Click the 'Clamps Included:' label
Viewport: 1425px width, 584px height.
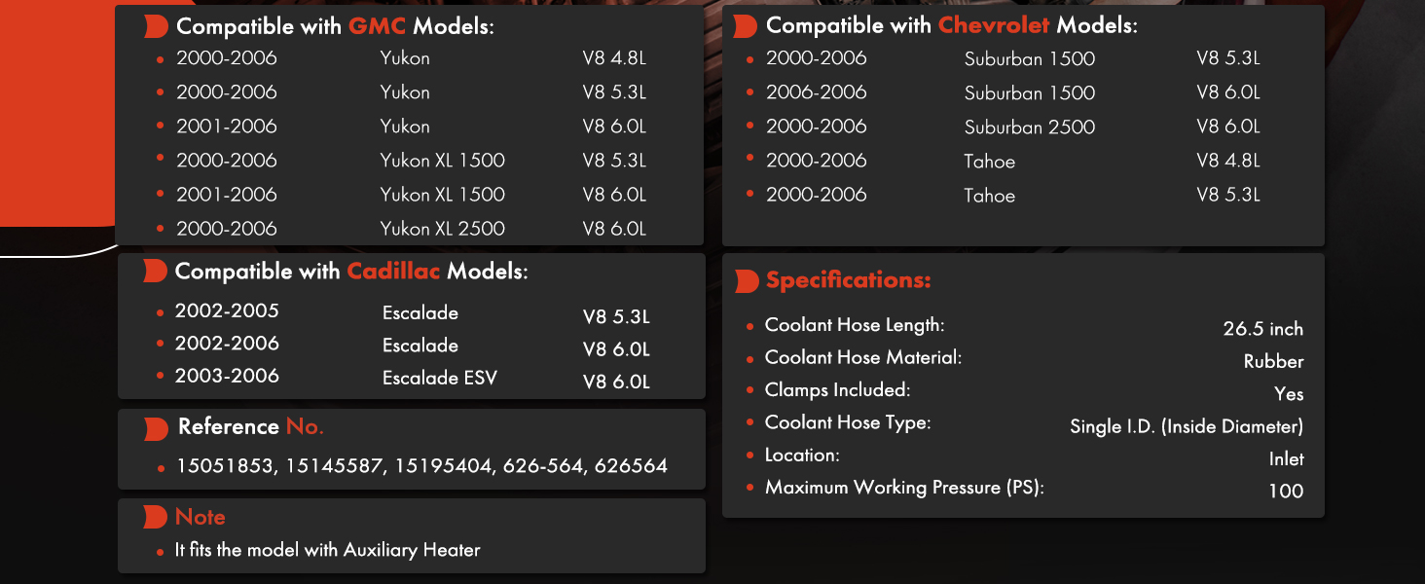(837, 390)
